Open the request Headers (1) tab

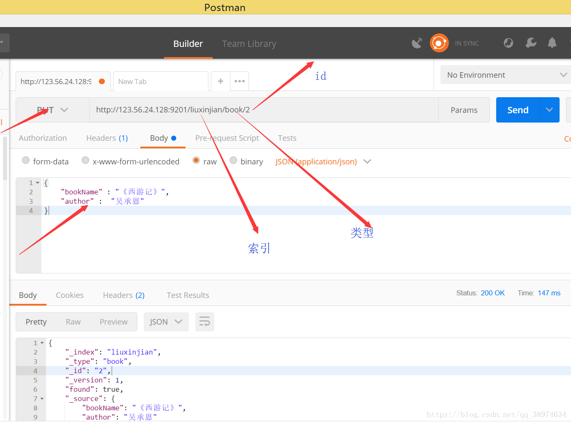[107, 138]
